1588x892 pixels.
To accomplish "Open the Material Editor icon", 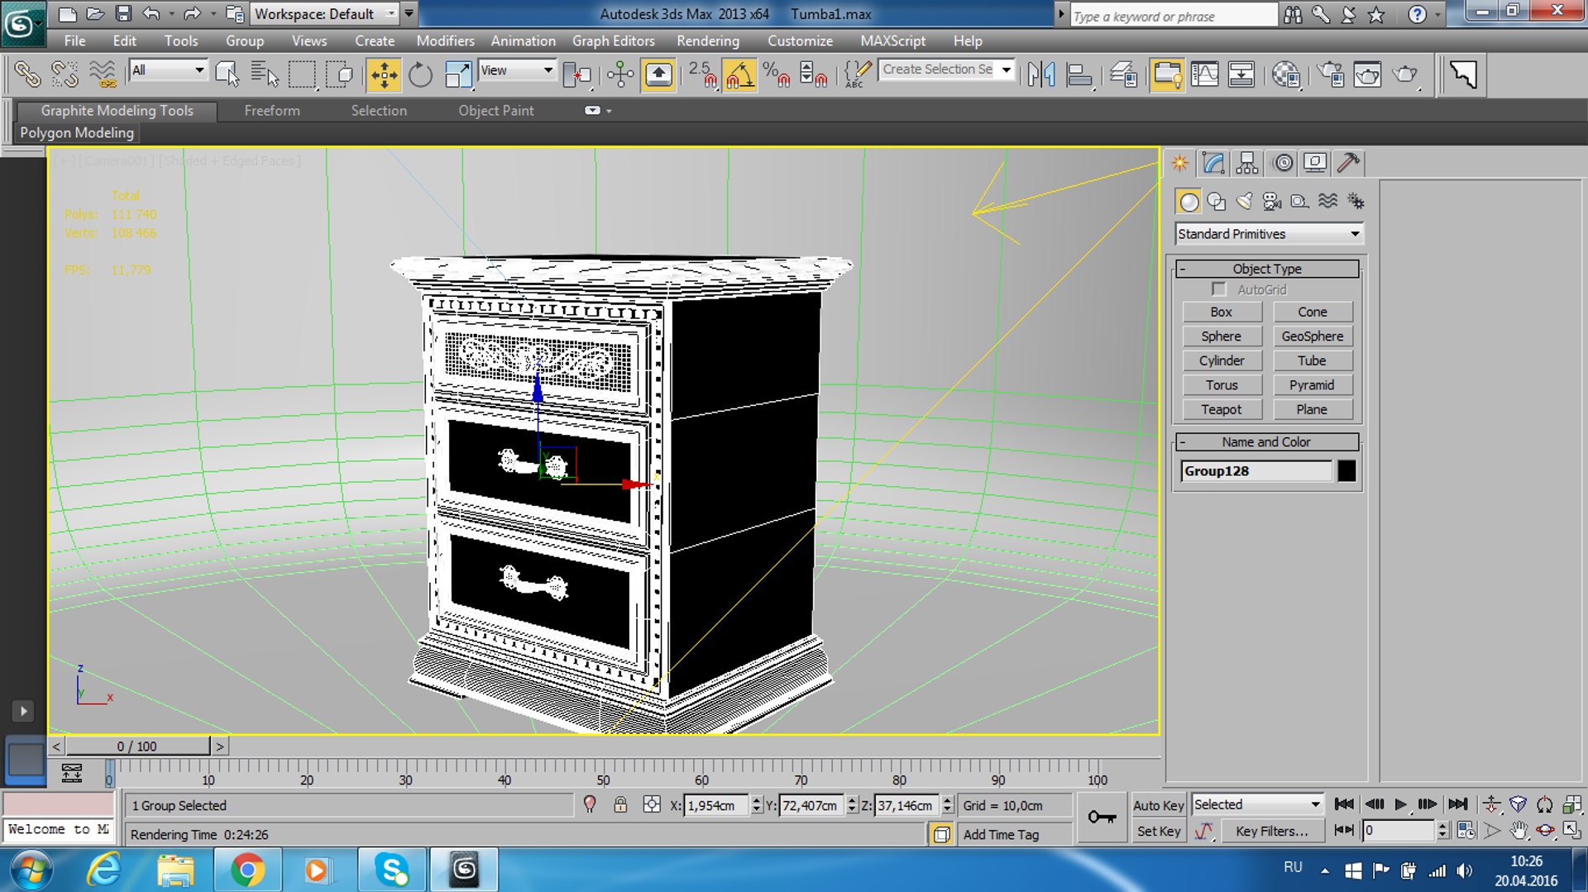I will [x=1285, y=74].
